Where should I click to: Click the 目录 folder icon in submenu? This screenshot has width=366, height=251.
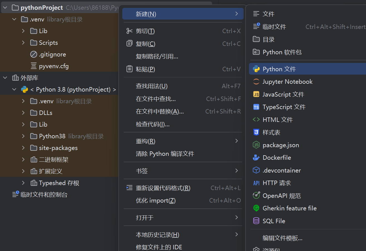tap(256, 39)
